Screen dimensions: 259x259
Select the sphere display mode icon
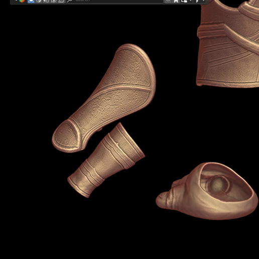tap(39, 1)
